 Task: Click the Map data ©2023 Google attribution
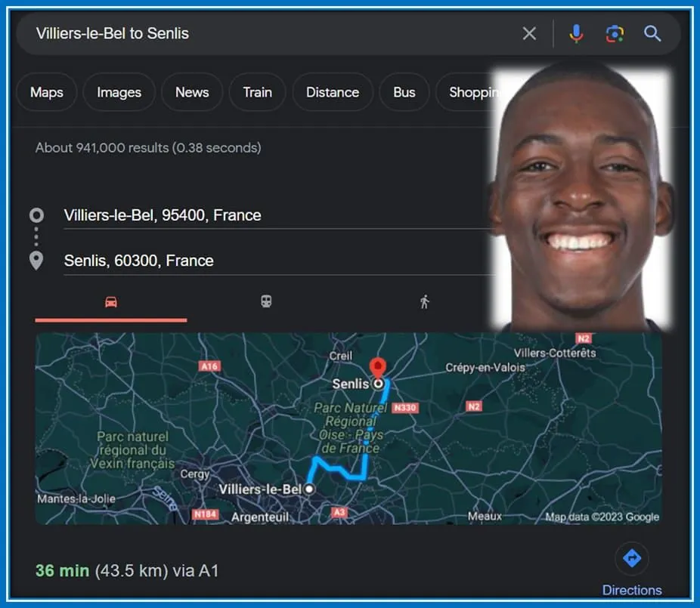[602, 517]
